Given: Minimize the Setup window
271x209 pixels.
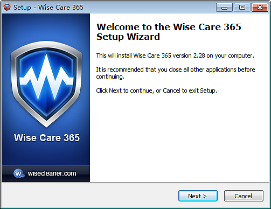Looking at the screenshot, I should pyautogui.click(x=224, y=8).
